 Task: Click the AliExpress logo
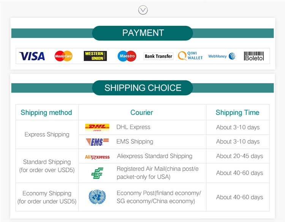97,156
